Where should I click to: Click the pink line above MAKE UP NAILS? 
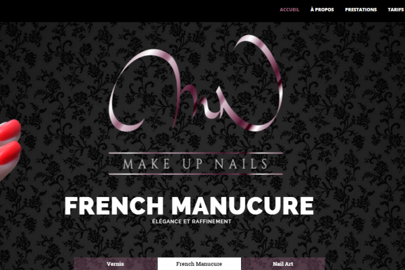click(196, 153)
